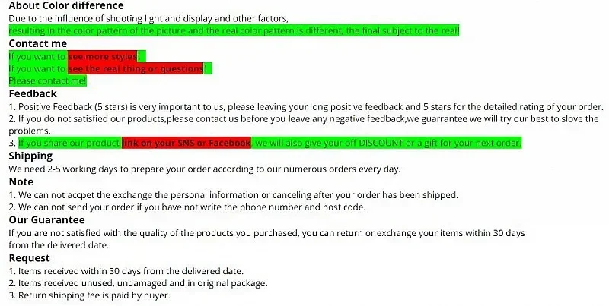Image resolution: width=609 pixels, height=306 pixels.
Task: Click 'Due to the influence of shooting light' line
Action: pyautogui.click(x=148, y=18)
